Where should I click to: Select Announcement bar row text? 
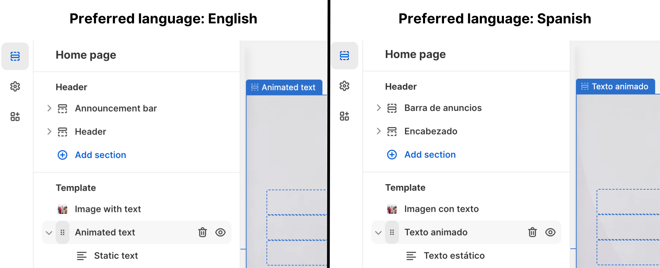[x=116, y=109]
